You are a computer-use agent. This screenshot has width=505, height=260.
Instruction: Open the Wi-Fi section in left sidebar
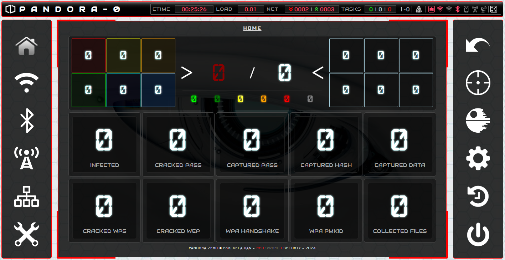(x=26, y=83)
